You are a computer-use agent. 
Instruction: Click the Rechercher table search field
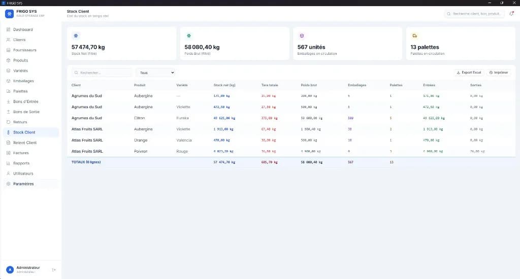coord(102,73)
